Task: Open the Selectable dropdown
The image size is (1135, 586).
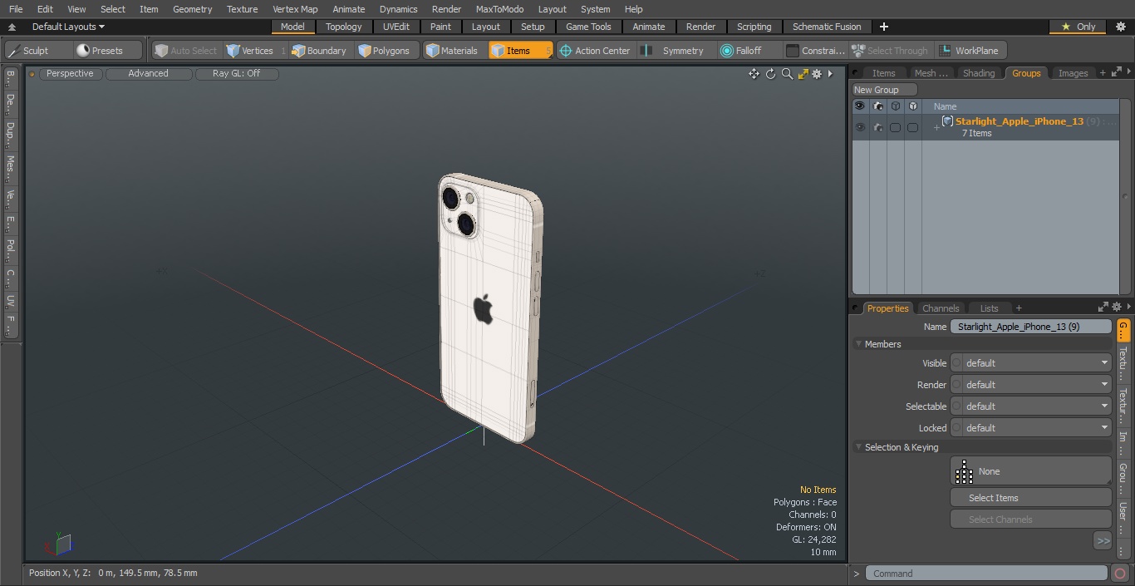Action: 1030,406
